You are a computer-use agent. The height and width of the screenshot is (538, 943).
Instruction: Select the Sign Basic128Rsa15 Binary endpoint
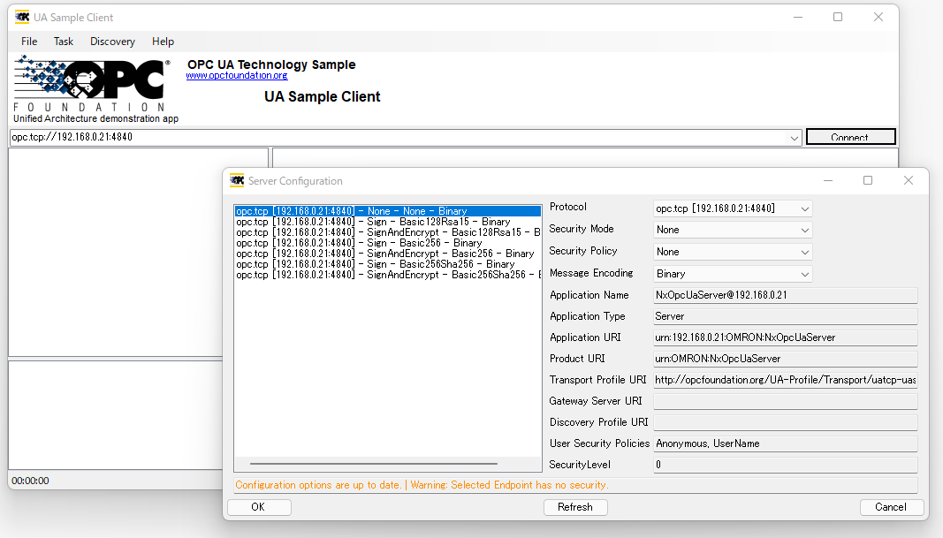(x=373, y=222)
